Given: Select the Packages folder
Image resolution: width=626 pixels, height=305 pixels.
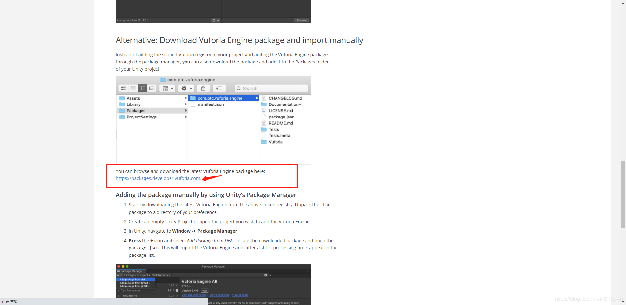Looking at the screenshot, I should [x=152, y=111].
